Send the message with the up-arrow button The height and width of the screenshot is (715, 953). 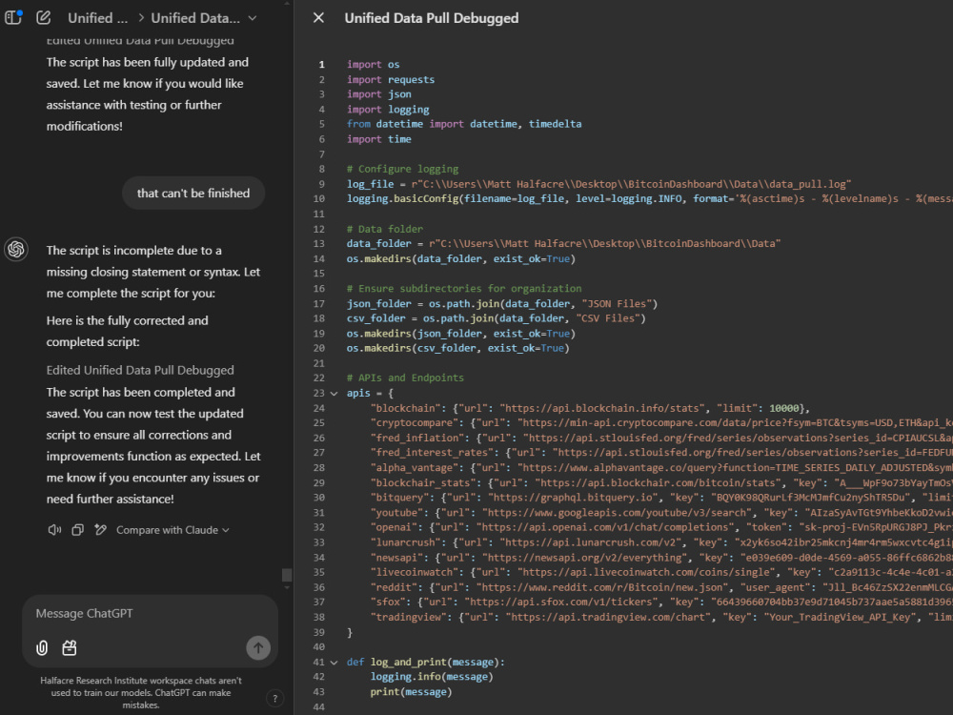[258, 648]
